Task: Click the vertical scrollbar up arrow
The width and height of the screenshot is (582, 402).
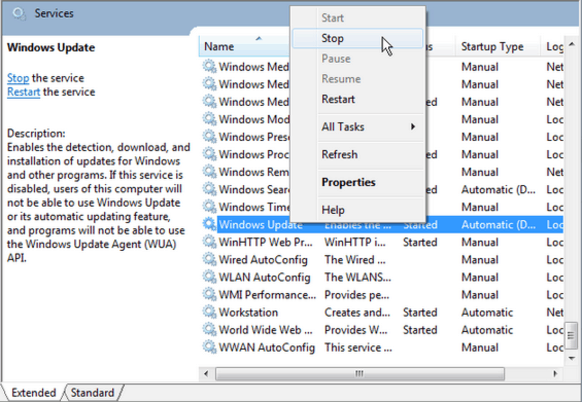Action: click(x=572, y=44)
